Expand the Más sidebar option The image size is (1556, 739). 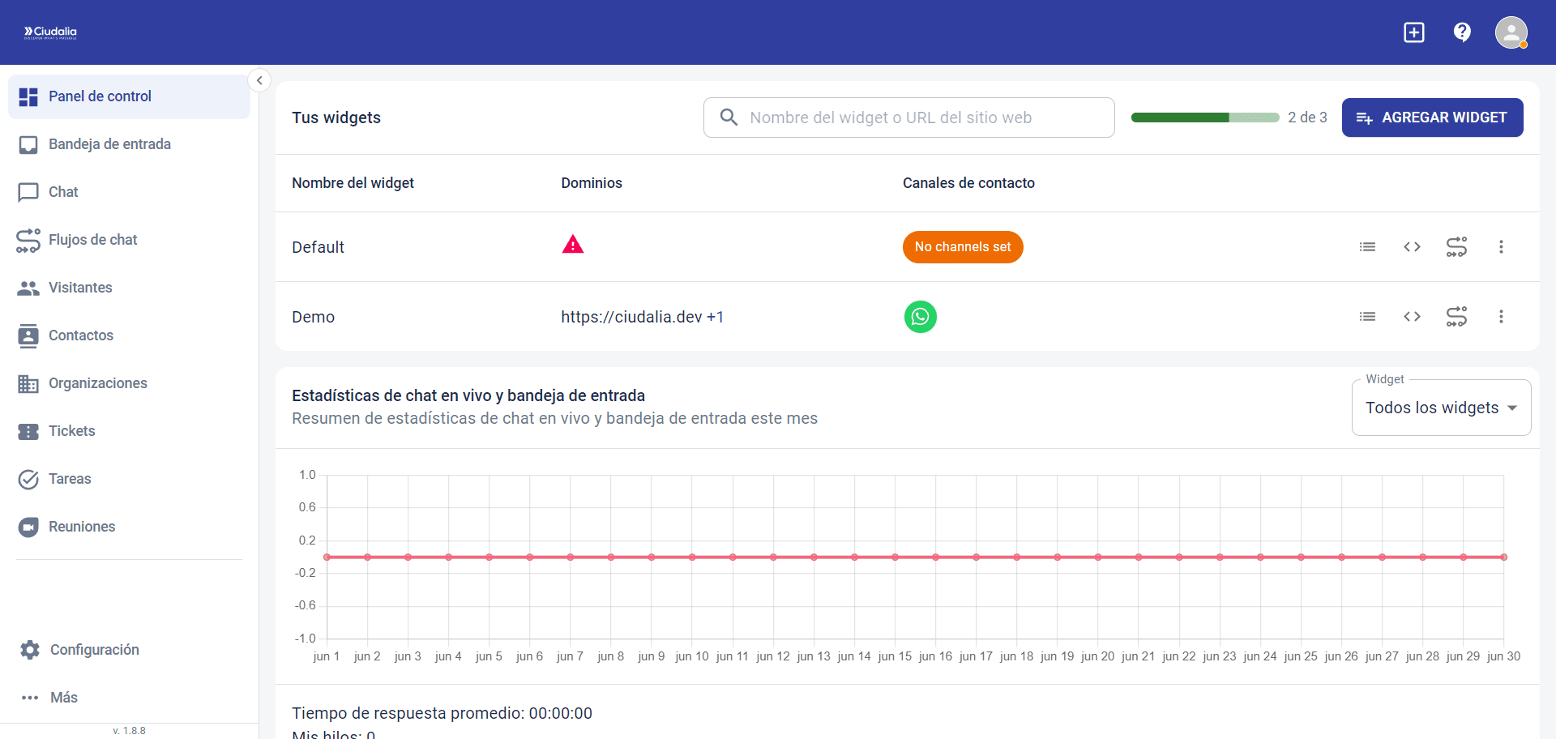tap(62, 698)
